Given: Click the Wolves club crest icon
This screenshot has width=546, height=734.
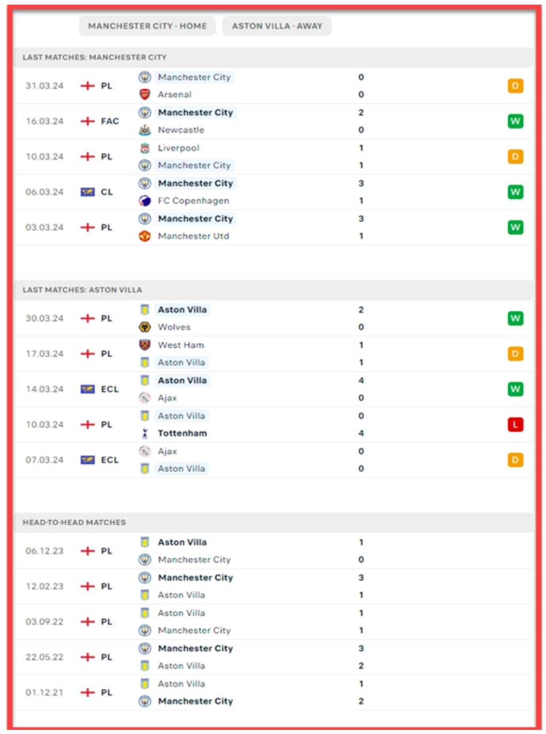Looking at the screenshot, I should pos(145,327).
